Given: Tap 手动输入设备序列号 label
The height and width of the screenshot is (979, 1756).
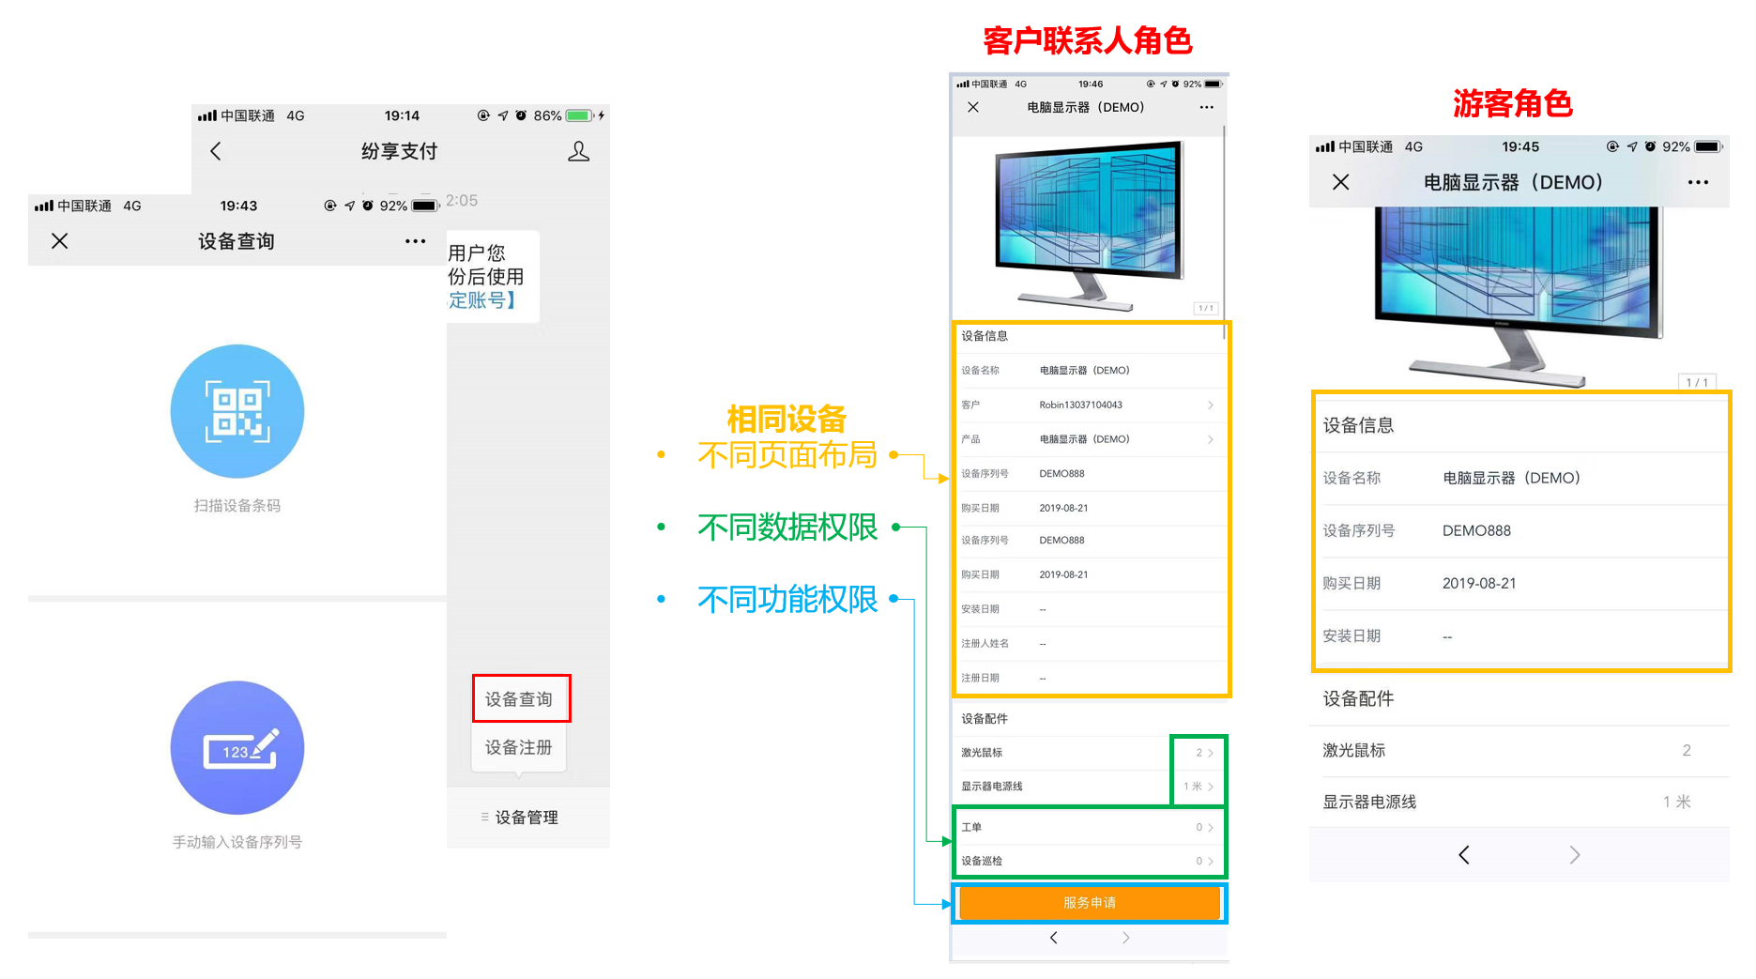Looking at the screenshot, I should pyautogui.click(x=237, y=842).
